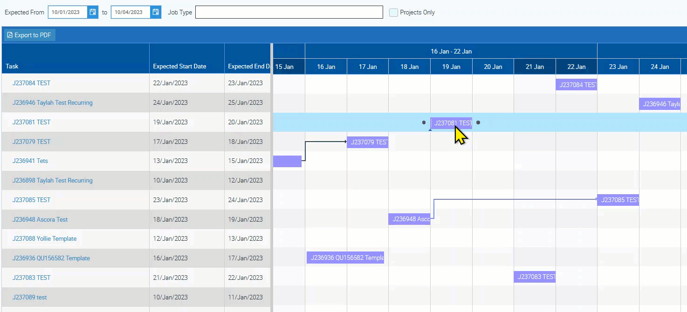Click into the Job Type input field
This screenshot has height=312, width=687.
(x=289, y=12)
